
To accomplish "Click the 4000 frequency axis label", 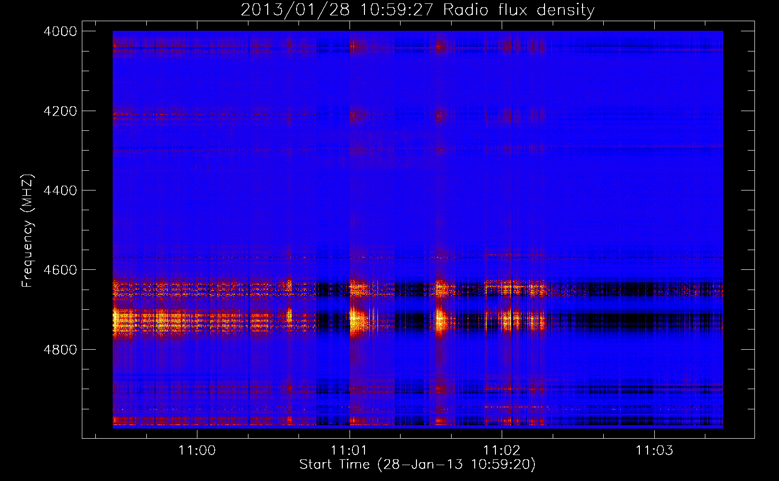I will [60, 31].
